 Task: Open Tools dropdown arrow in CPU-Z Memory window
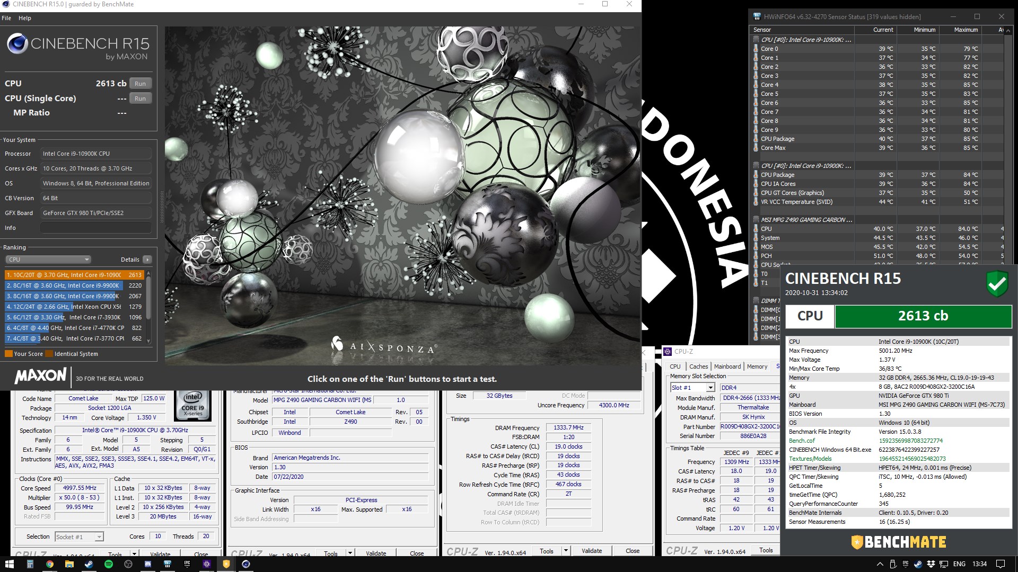(566, 551)
